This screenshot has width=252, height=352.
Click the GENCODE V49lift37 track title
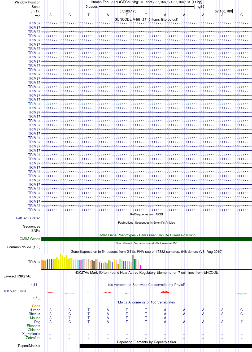(146, 19)
